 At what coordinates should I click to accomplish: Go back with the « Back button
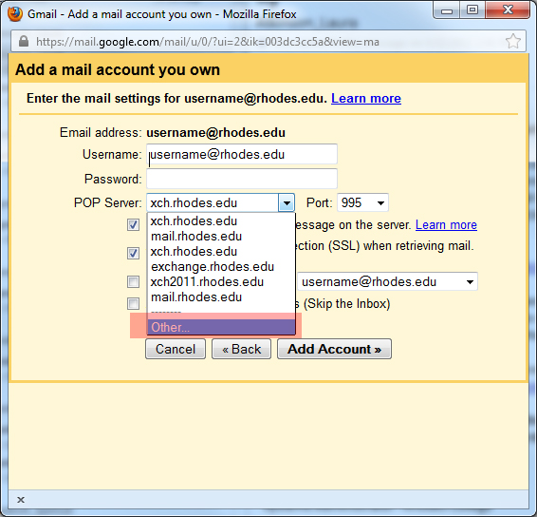coord(241,349)
